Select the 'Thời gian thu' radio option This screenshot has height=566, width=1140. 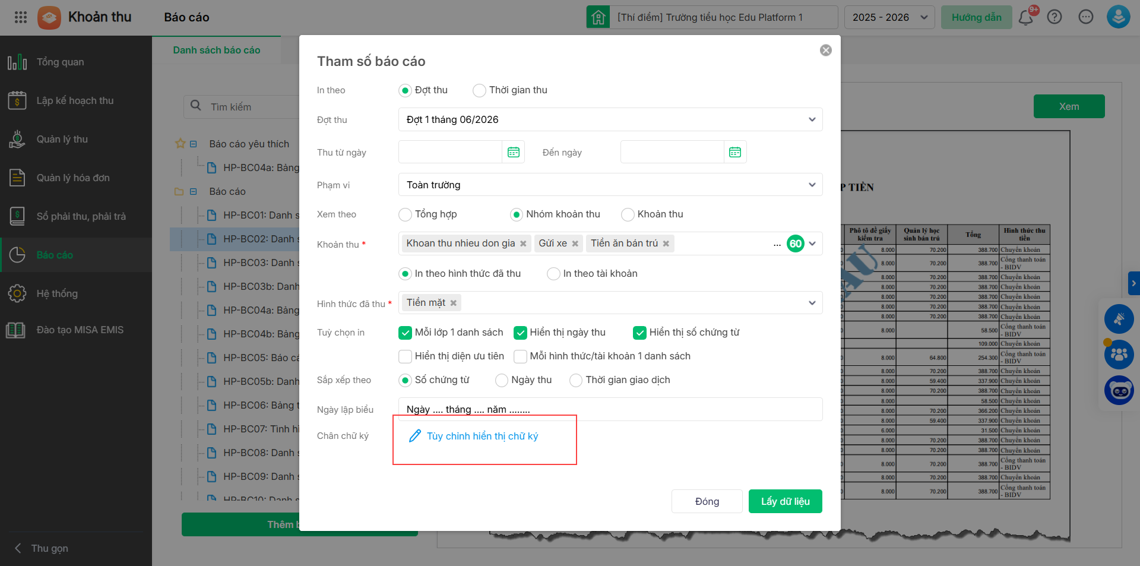(x=479, y=90)
